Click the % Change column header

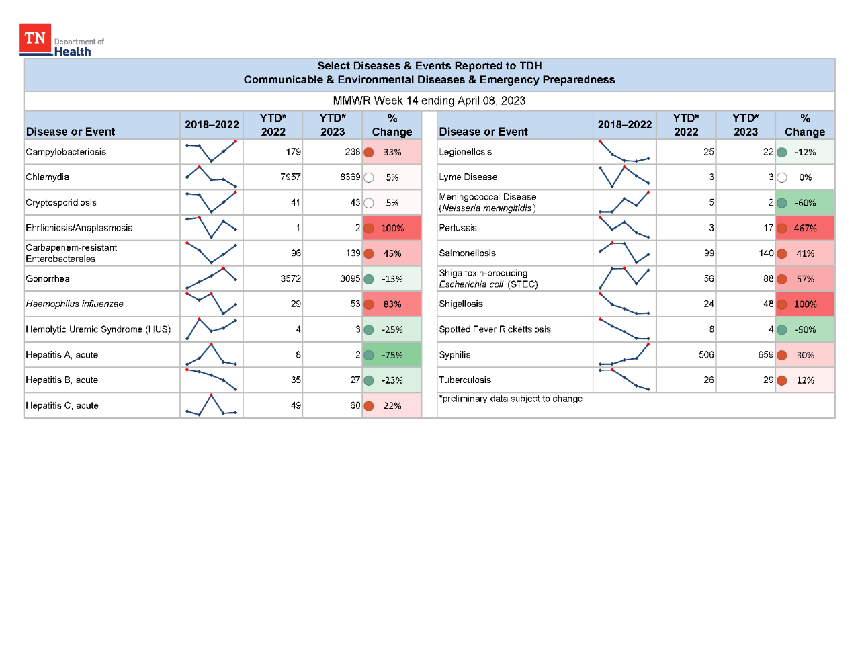(392, 125)
